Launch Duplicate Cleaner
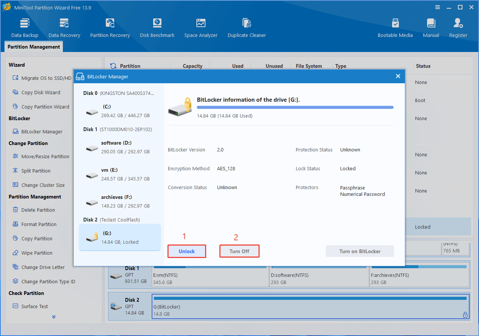 point(247,28)
